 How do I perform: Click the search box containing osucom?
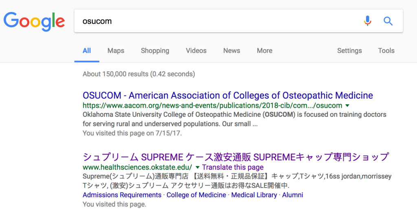[x=216, y=21]
